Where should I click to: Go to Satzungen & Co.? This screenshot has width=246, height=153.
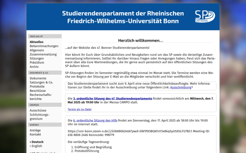click(x=41, y=82)
